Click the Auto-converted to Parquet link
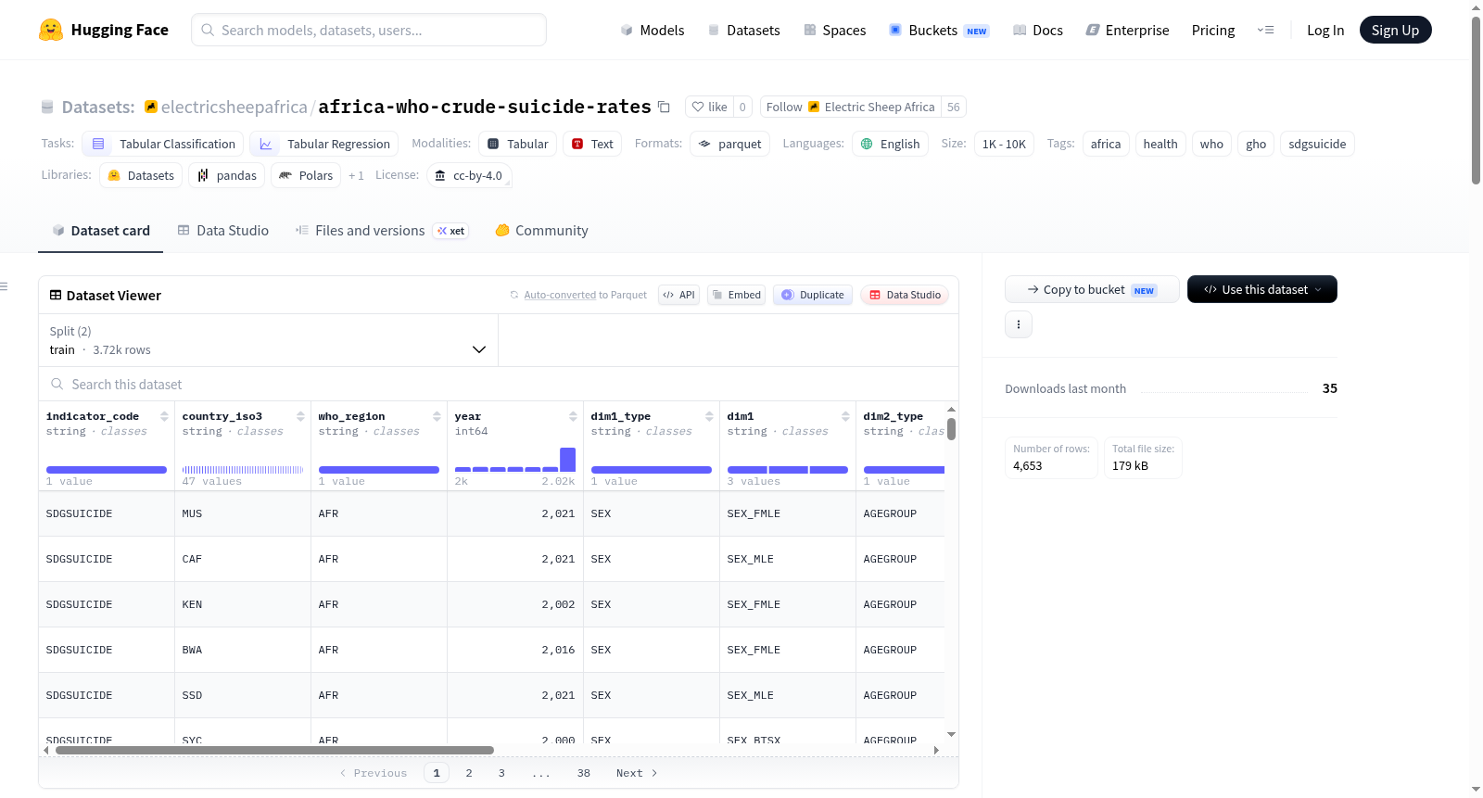The image size is (1483, 798). click(560, 295)
